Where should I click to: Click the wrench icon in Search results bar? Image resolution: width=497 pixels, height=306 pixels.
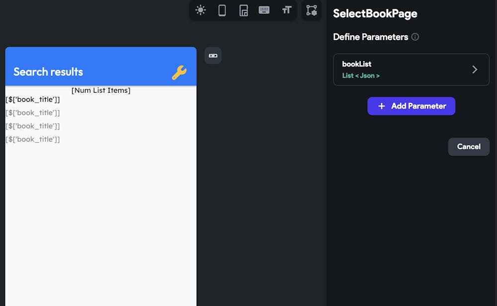(x=179, y=72)
